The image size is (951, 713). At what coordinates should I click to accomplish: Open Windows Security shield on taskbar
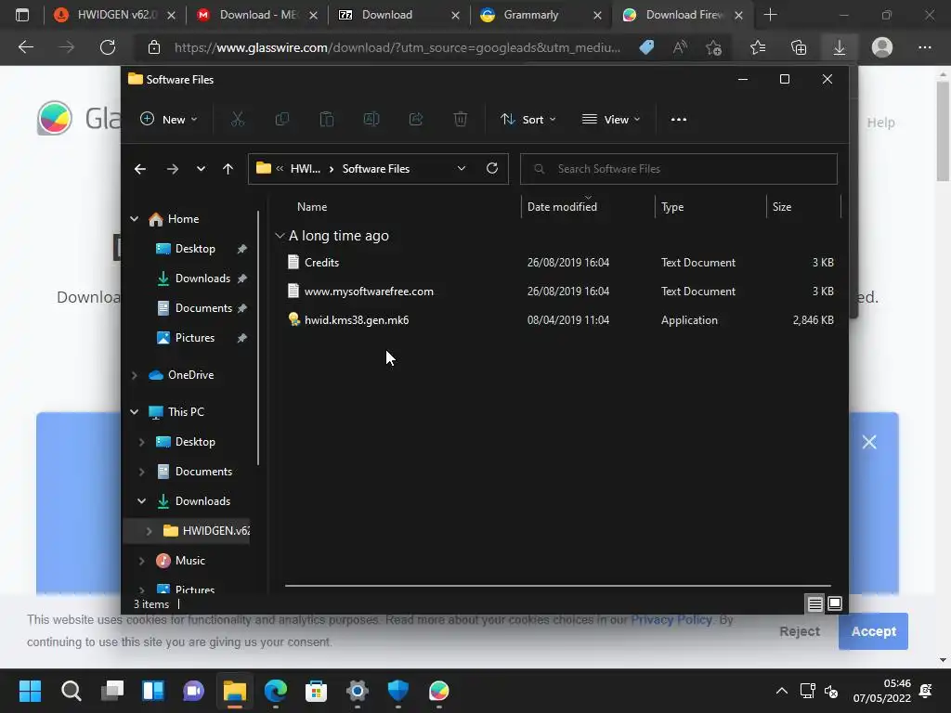[x=397, y=691]
